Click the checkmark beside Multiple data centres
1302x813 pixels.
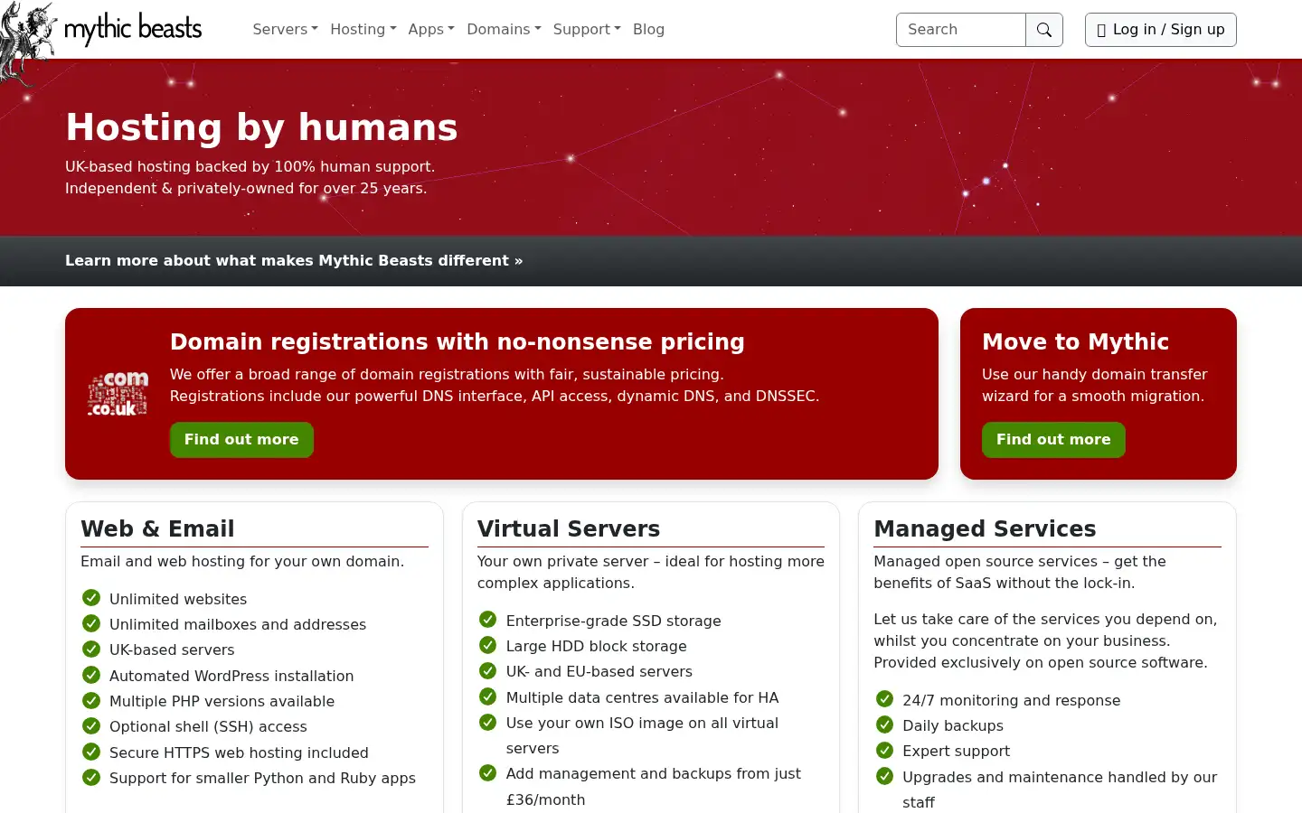pyautogui.click(x=487, y=696)
